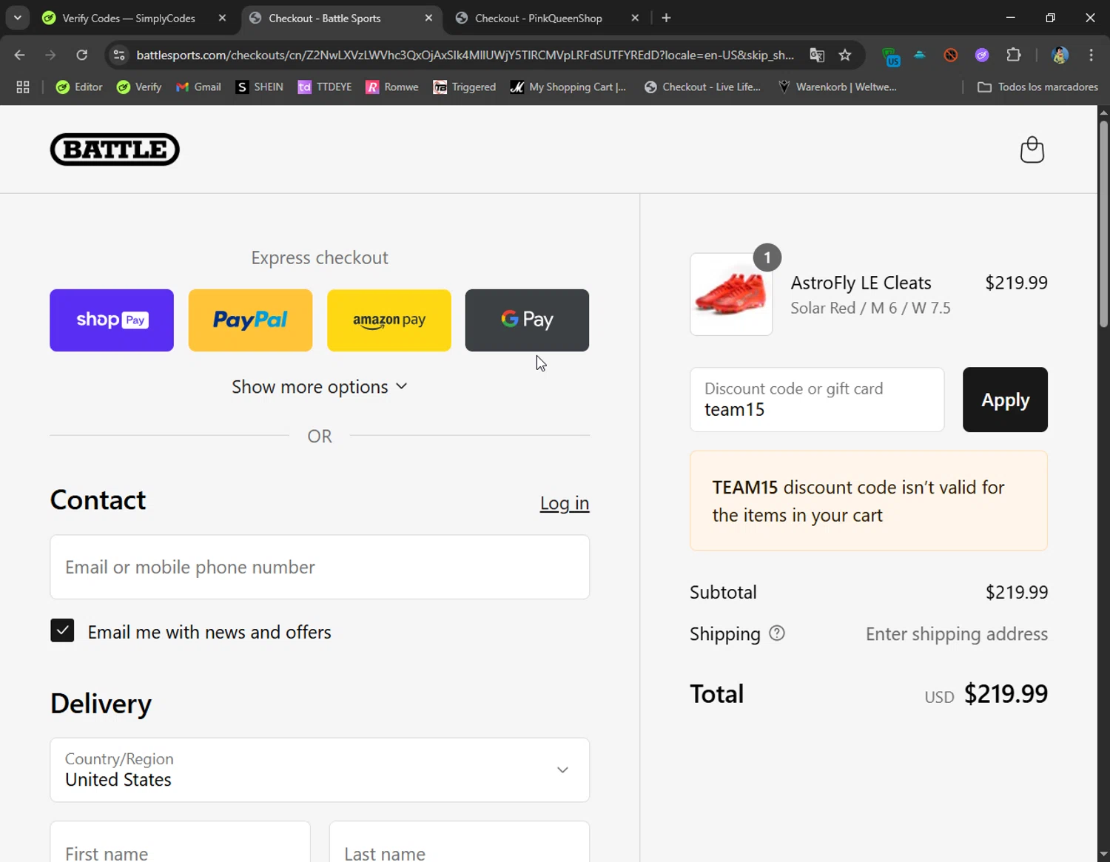Open the Triggered bookmark
Image resolution: width=1110 pixels, height=862 pixels.
[x=464, y=87]
